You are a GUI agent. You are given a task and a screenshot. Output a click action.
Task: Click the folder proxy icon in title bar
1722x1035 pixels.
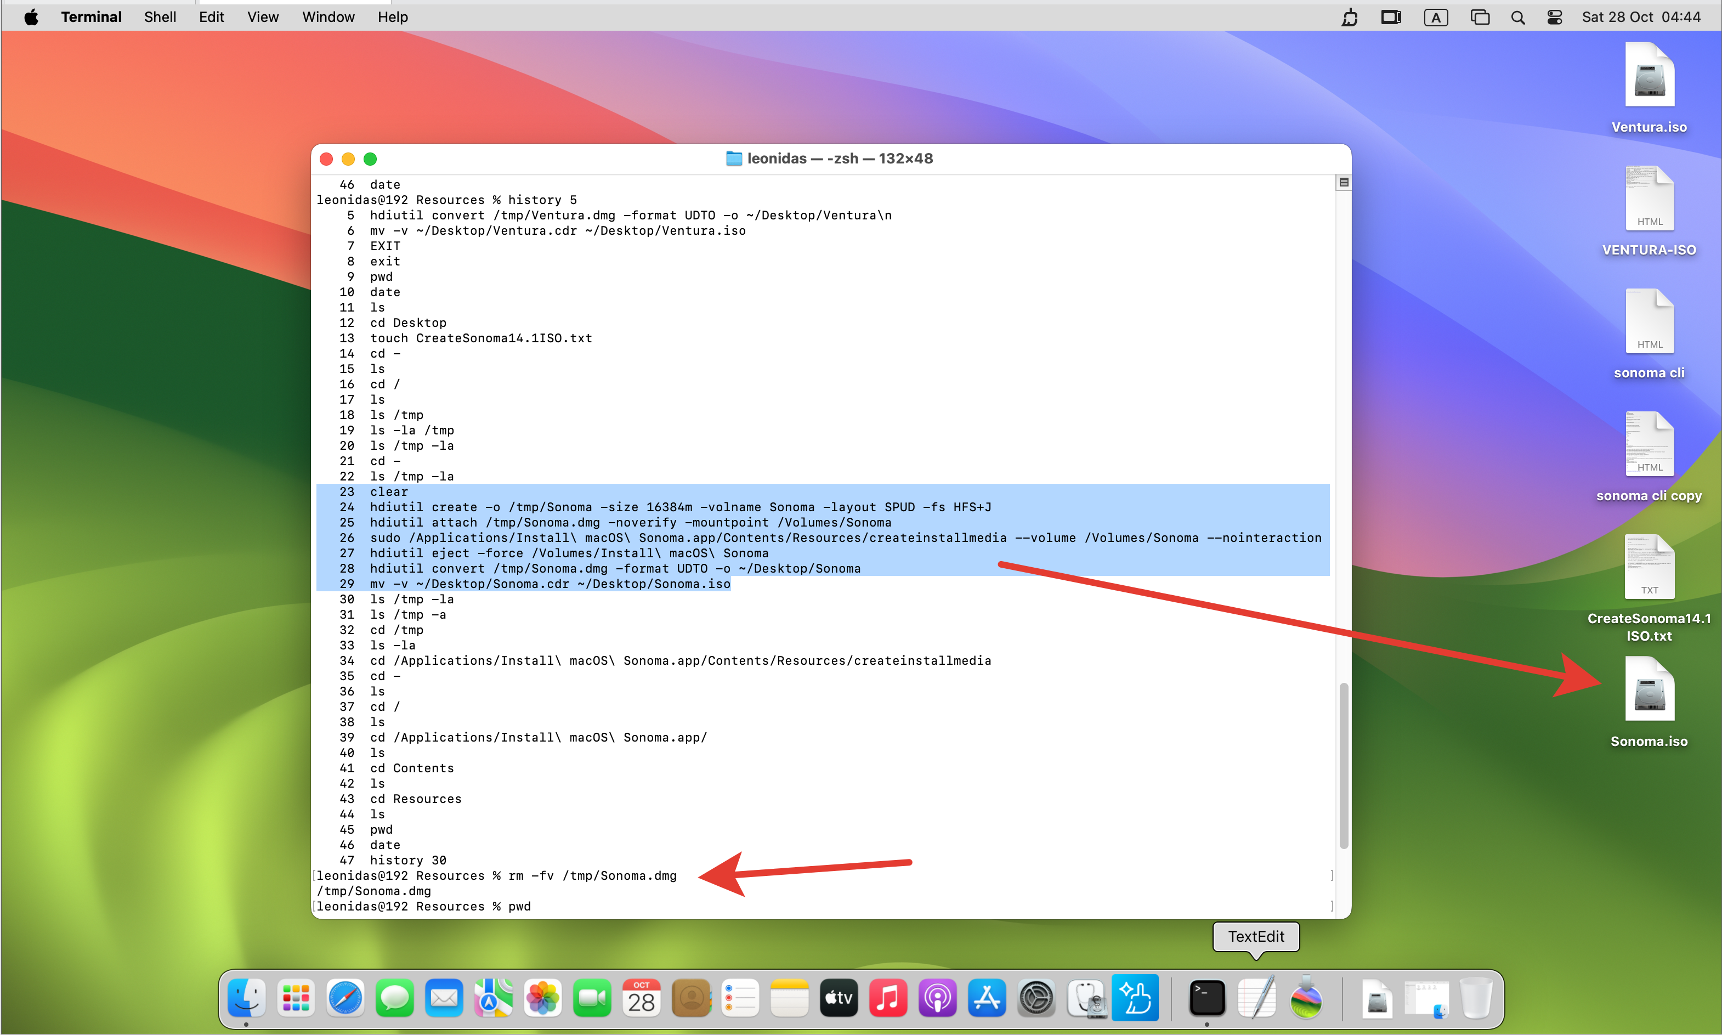click(733, 159)
